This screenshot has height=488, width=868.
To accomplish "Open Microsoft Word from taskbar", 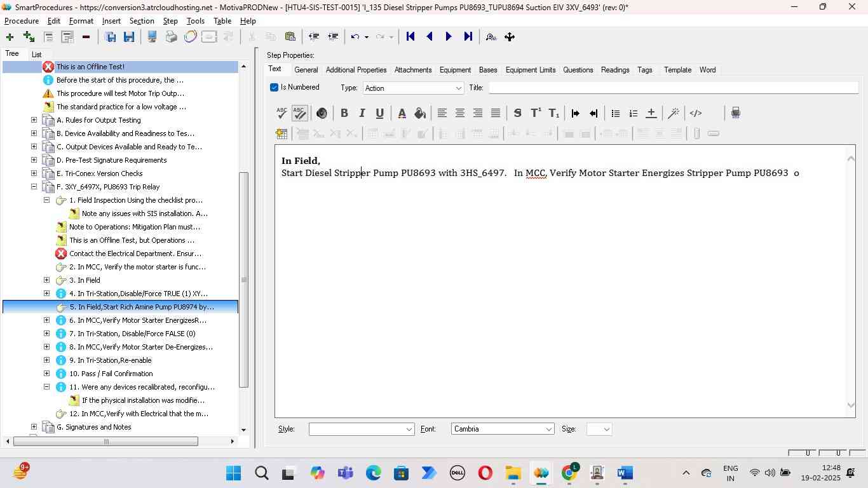I will [x=625, y=473].
